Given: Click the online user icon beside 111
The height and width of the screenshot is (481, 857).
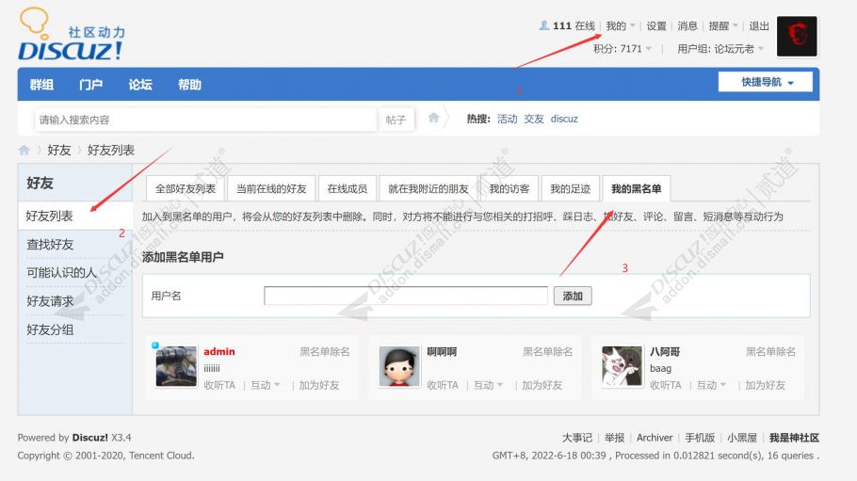Looking at the screenshot, I should click(543, 25).
